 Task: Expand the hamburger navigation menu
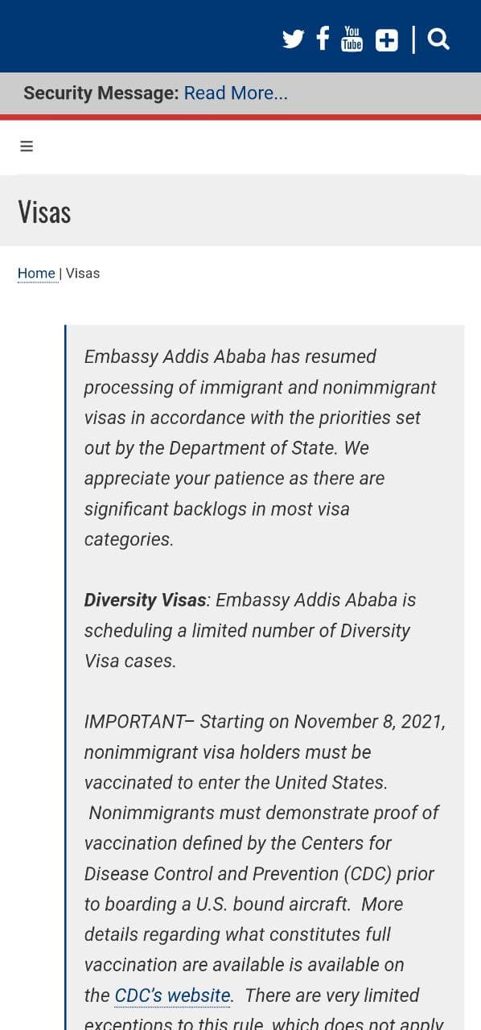[27, 146]
